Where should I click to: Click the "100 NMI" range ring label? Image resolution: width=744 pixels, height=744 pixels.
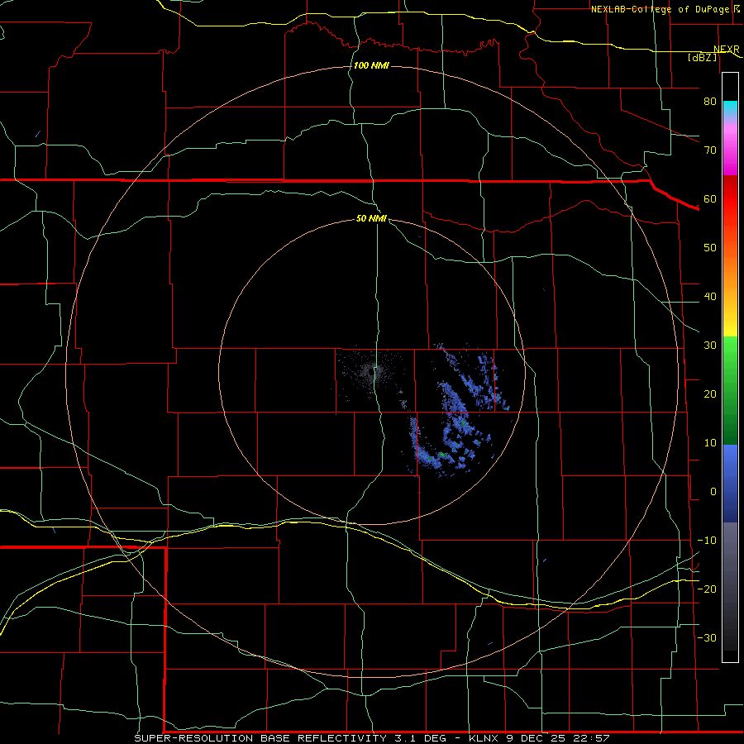coord(371,65)
